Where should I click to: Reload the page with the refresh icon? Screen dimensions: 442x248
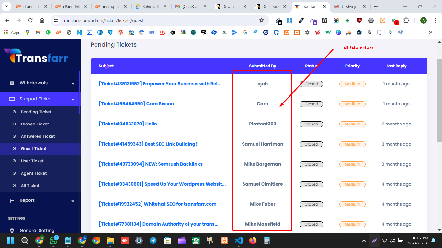[x=30, y=20]
